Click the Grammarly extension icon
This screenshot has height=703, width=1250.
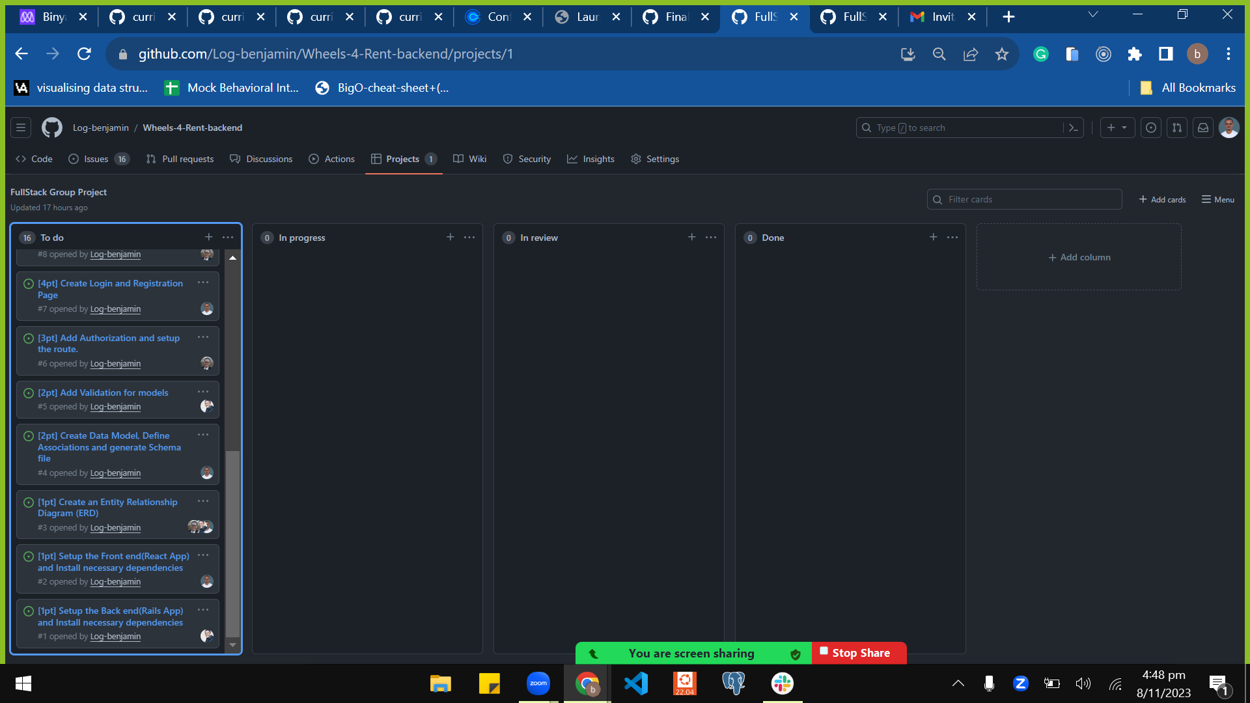pos(1040,54)
